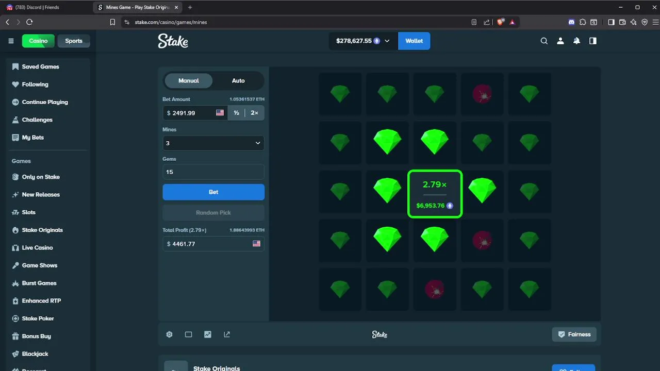Click the 2.79× payout tile
The height and width of the screenshot is (371, 660).
point(435,194)
